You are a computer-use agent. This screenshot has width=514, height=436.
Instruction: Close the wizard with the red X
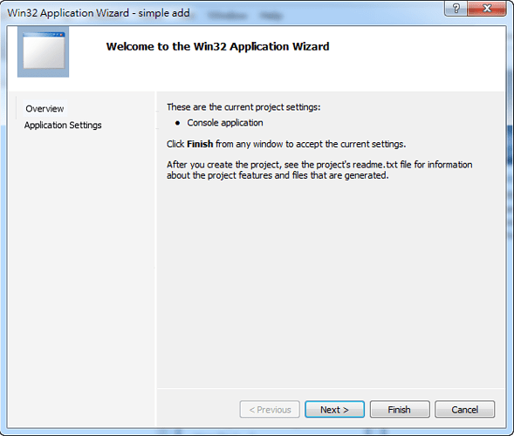click(487, 8)
